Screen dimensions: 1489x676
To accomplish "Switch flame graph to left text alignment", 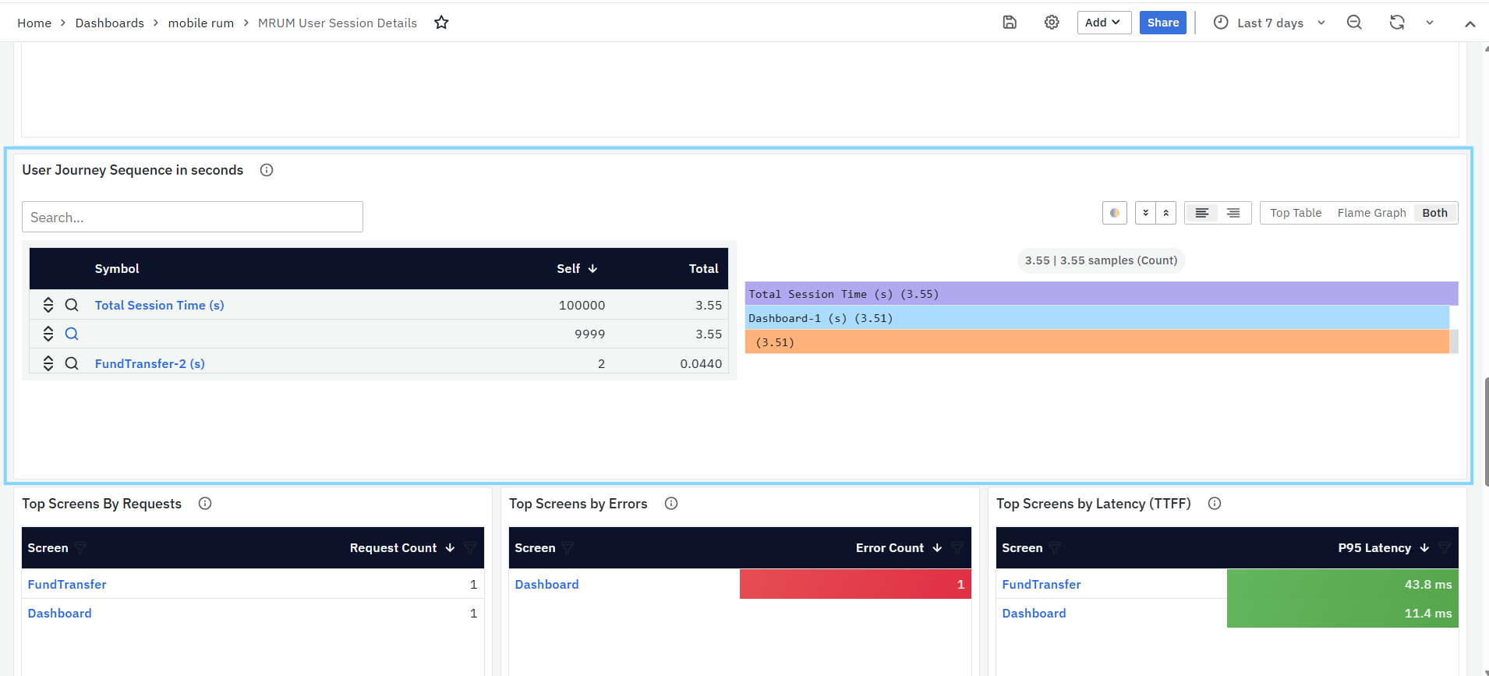I will [x=1202, y=213].
